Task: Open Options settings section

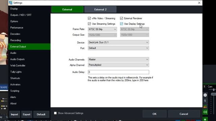Action: 29,21
